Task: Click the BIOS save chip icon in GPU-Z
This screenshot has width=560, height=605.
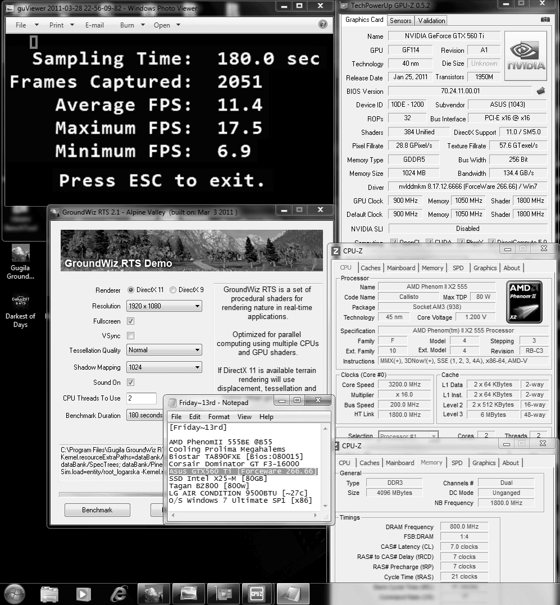Action: 541,91
